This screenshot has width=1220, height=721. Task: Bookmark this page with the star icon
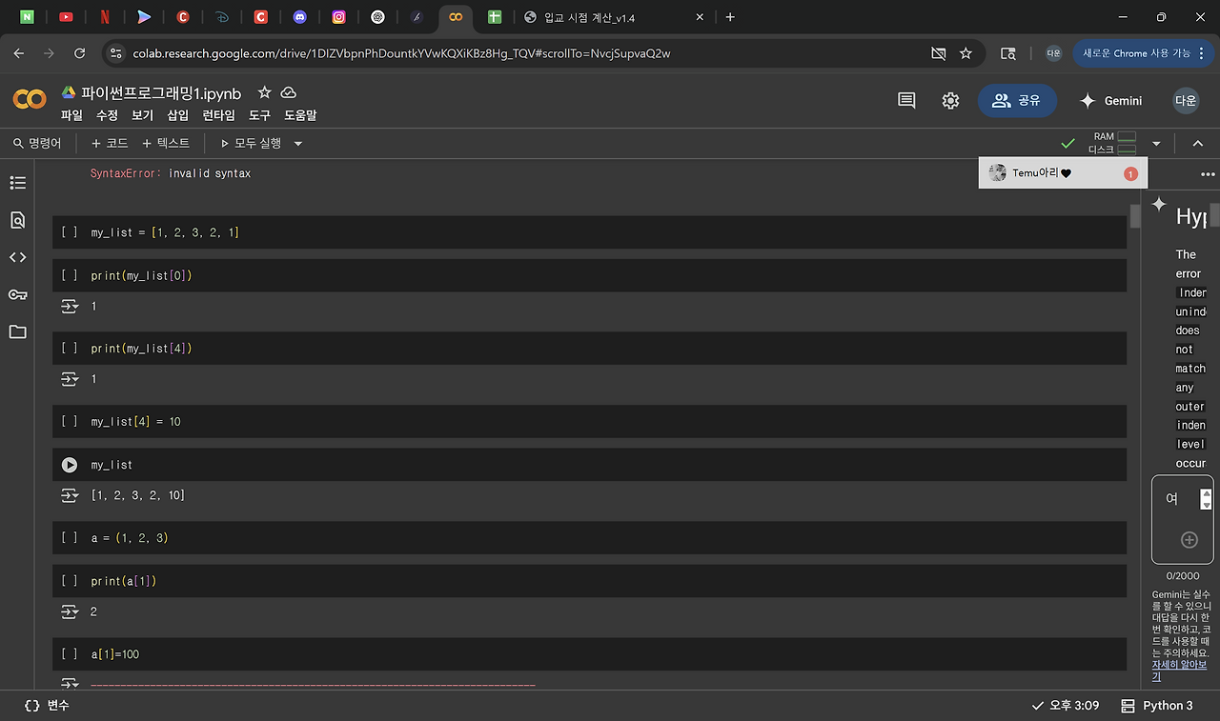[x=966, y=53]
